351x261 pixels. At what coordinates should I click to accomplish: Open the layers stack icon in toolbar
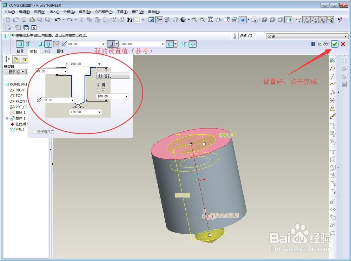pyautogui.click(x=234, y=20)
